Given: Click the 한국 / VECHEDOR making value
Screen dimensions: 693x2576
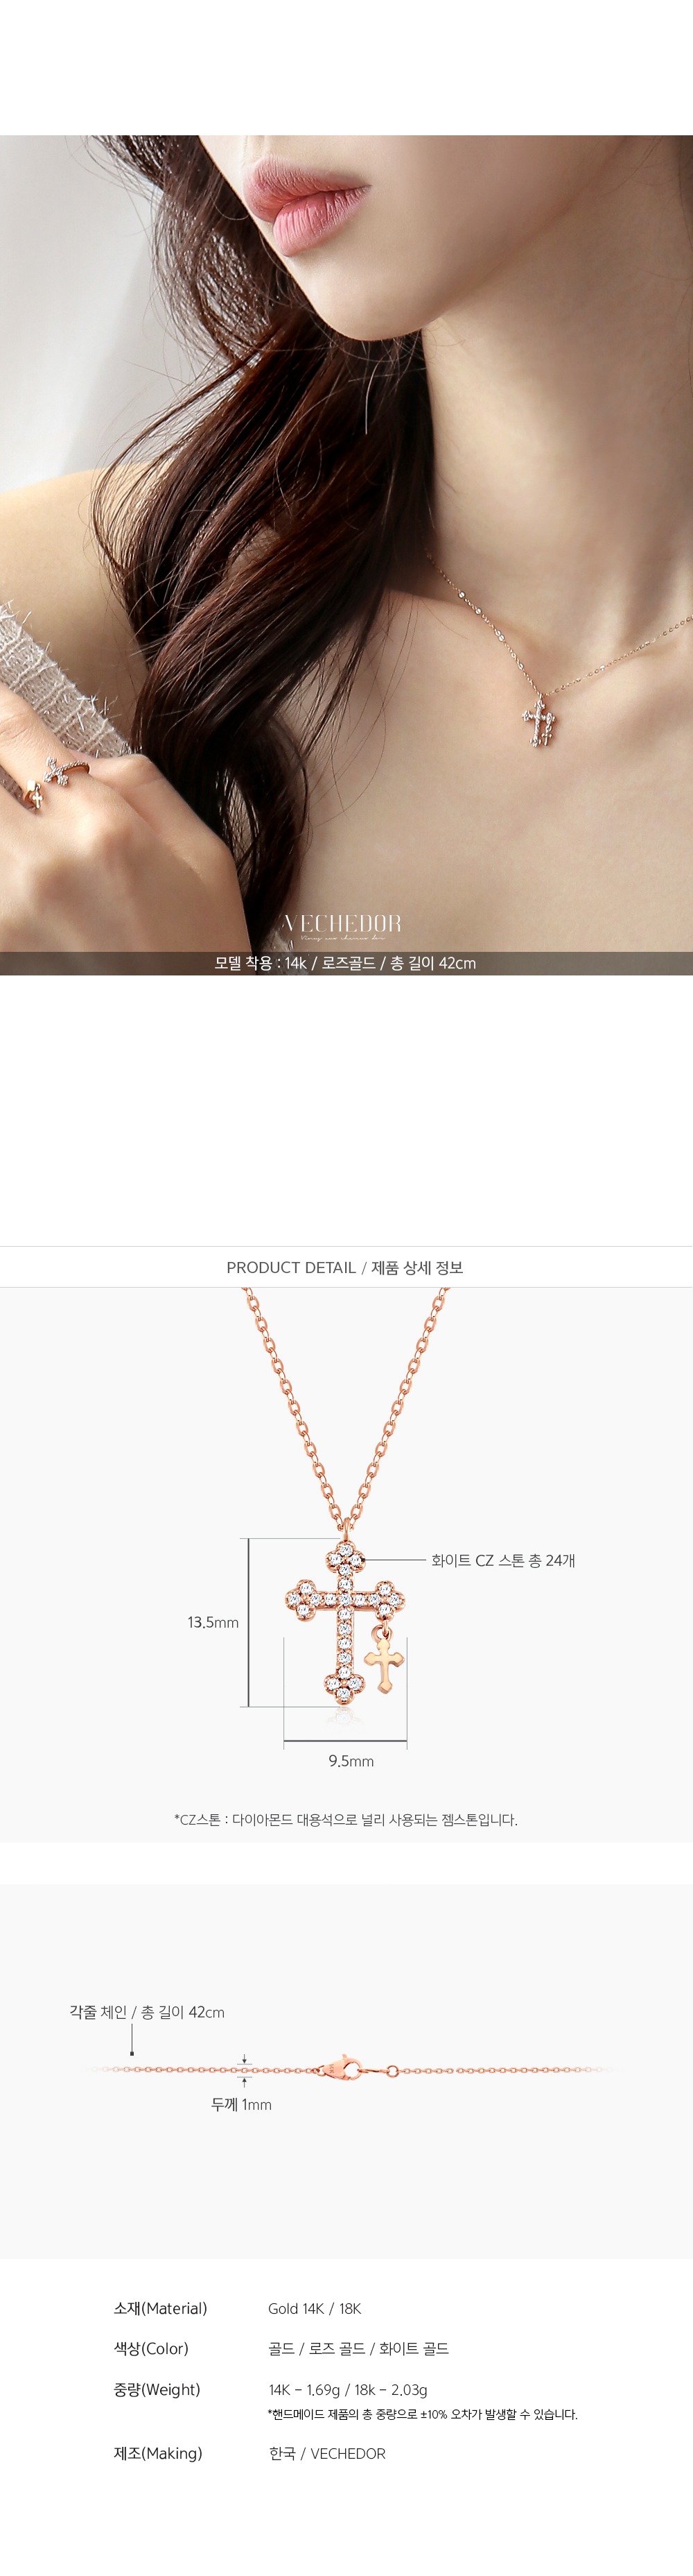Looking at the screenshot, I should pyautogui.click(x=328, y=2453).
